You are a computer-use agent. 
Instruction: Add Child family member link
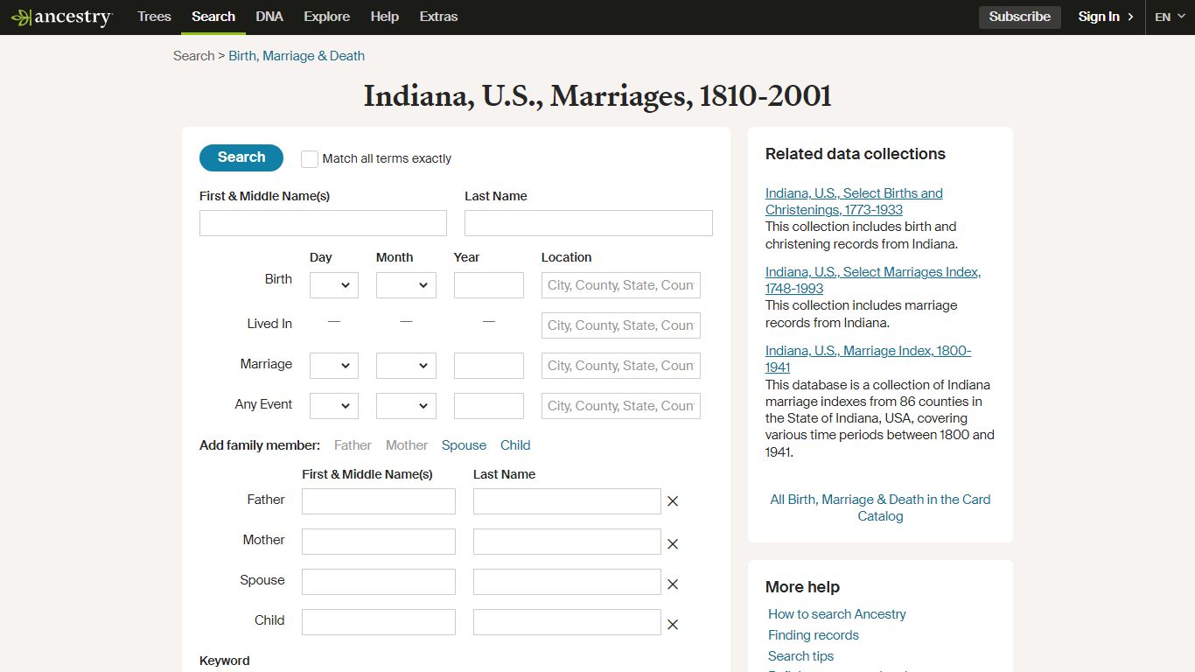[x=515, y=445]
